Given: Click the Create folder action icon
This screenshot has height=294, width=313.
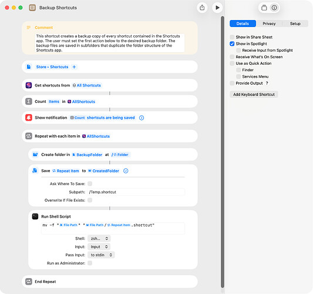Looking at the screenshot, I should 35,155.
